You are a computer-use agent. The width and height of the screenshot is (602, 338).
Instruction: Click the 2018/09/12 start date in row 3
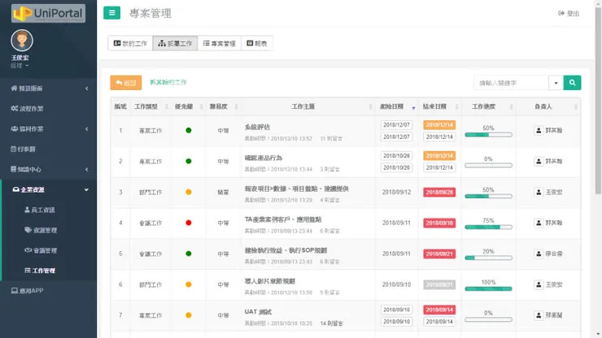tap(396, 192)
